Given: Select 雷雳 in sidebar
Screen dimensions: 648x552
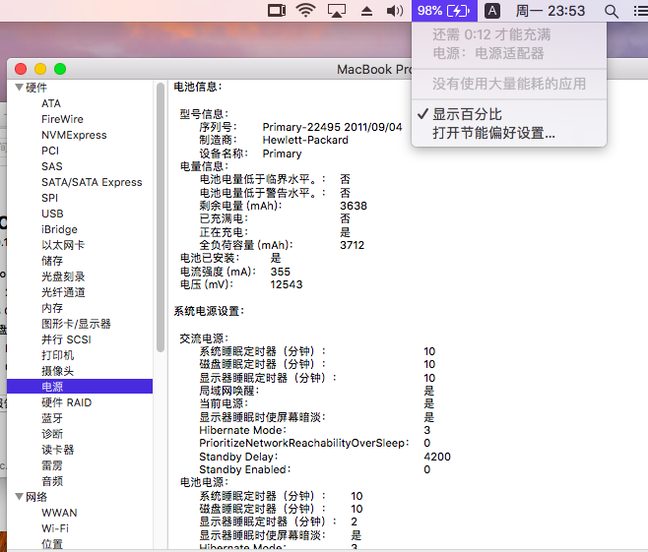Looking at the screenshot, I should [52, 464].
